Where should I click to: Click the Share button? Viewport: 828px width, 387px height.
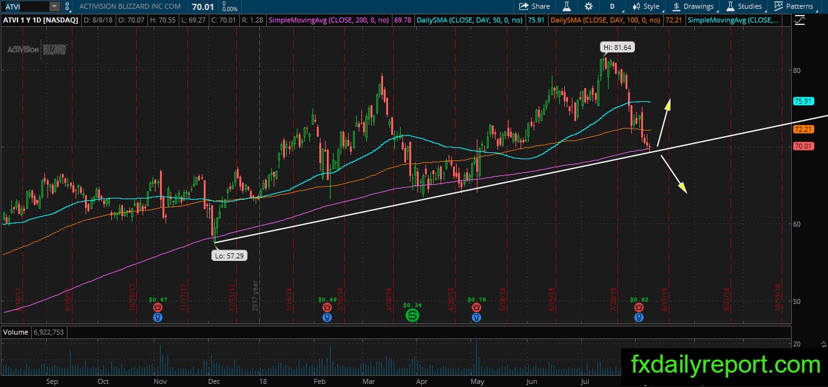click(535, 6)
